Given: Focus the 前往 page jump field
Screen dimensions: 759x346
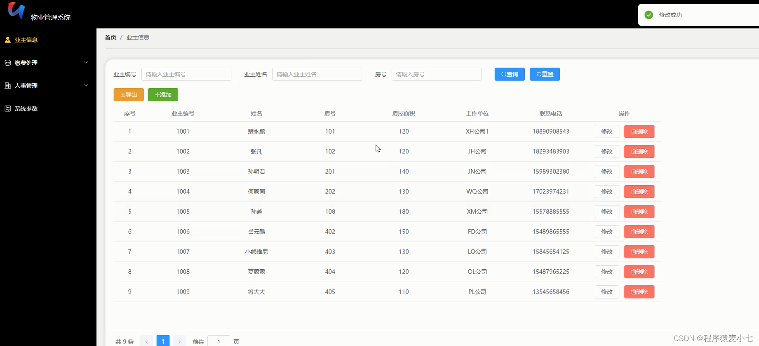Looking at the screenshot, I should coord(219,341).
